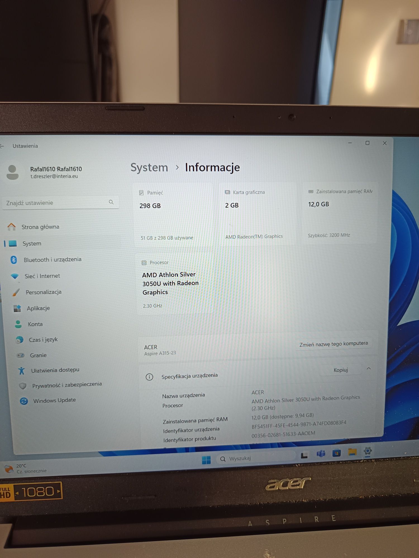Click the accessibility figure icon
Viewport: 419px width, 558px height.
tap(22, 371)
